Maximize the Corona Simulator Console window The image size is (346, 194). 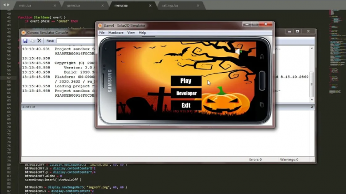(297, 32)
